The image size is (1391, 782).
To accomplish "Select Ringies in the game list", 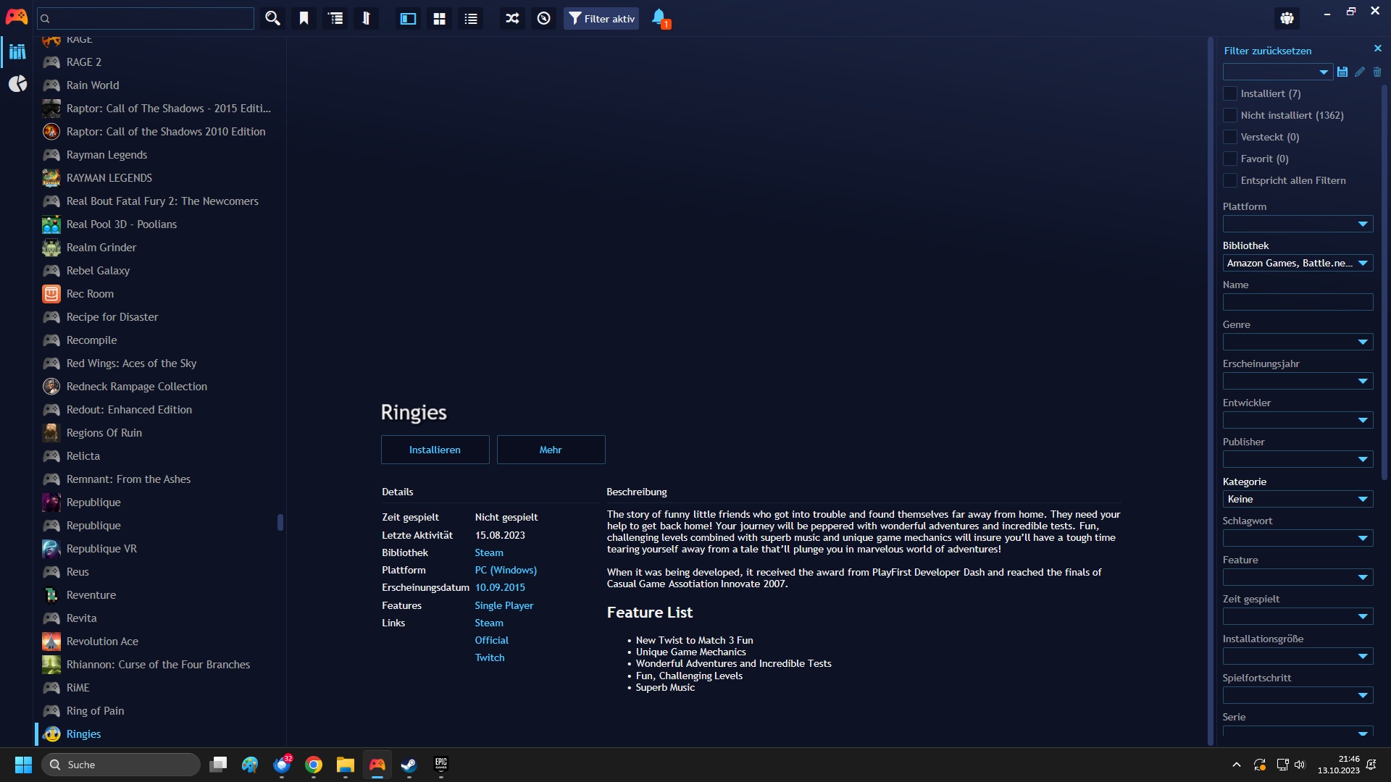I will point(82,733).
